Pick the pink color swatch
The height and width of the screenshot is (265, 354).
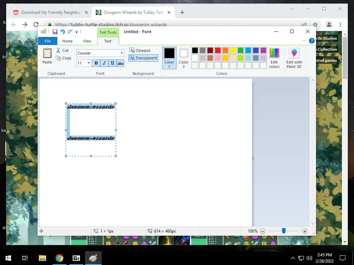click(x=218, y=58)
